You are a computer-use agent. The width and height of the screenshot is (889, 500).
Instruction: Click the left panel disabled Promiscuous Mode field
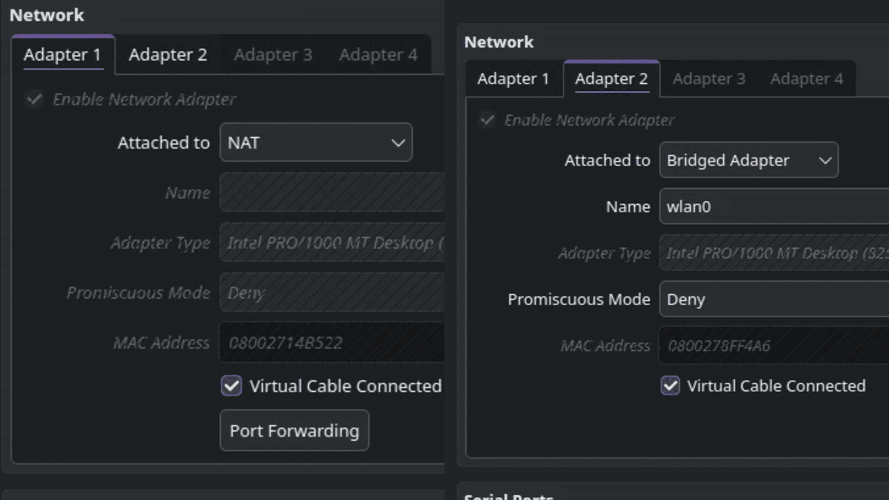tap(332, 293)
